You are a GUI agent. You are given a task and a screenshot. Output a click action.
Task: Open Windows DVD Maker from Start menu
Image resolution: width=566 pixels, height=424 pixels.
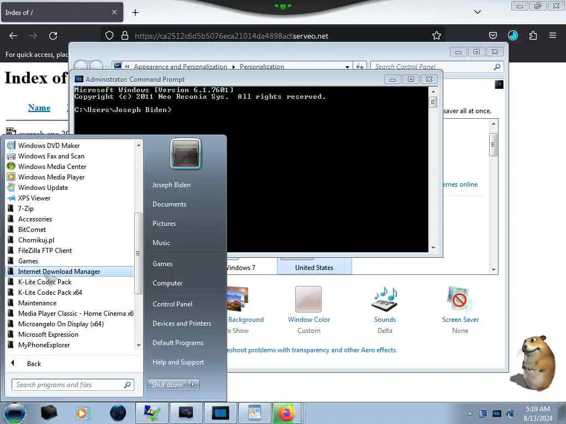point(49,146)
